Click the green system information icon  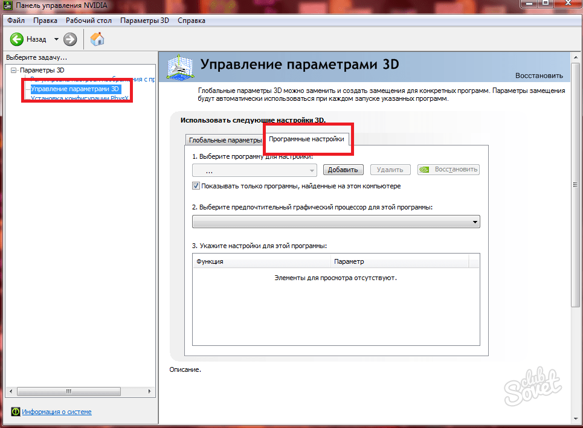point(15,412)
